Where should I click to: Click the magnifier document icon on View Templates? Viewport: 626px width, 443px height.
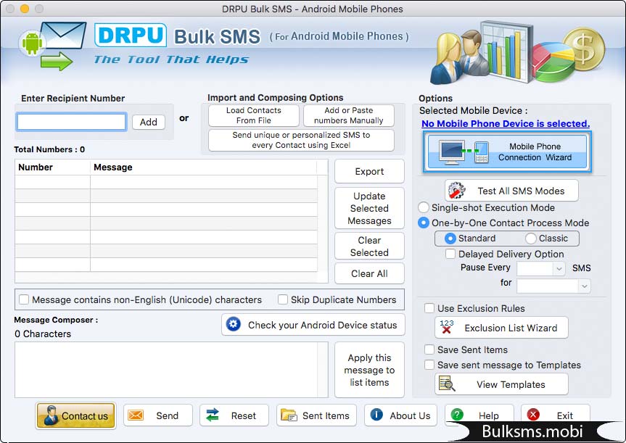(x=447, y=384)
